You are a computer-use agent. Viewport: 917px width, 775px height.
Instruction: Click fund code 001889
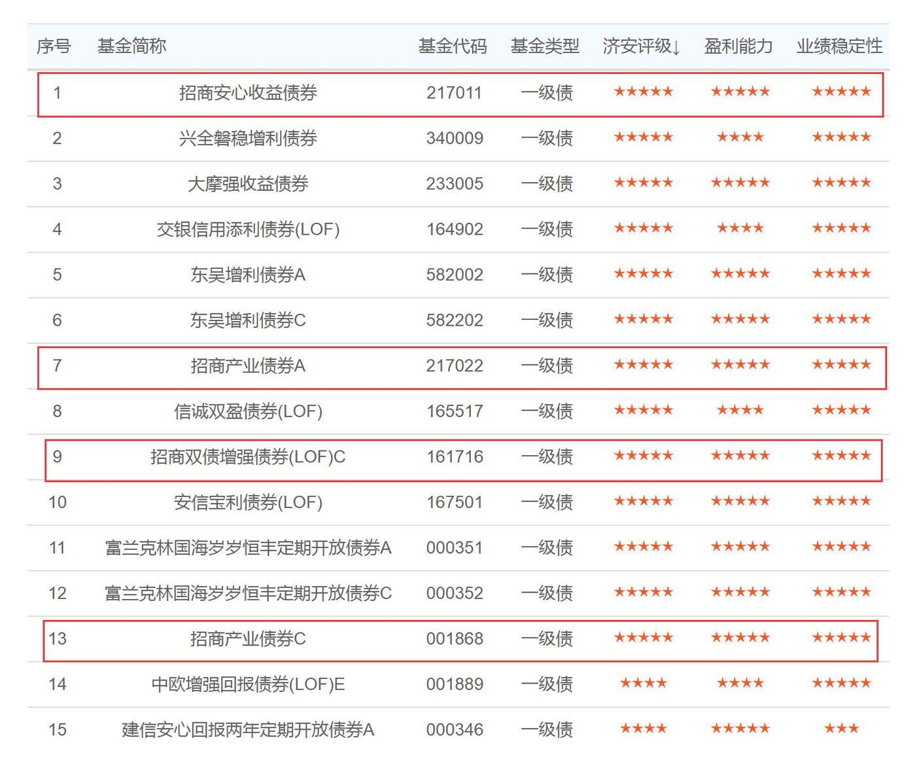[x=455, y=684]
